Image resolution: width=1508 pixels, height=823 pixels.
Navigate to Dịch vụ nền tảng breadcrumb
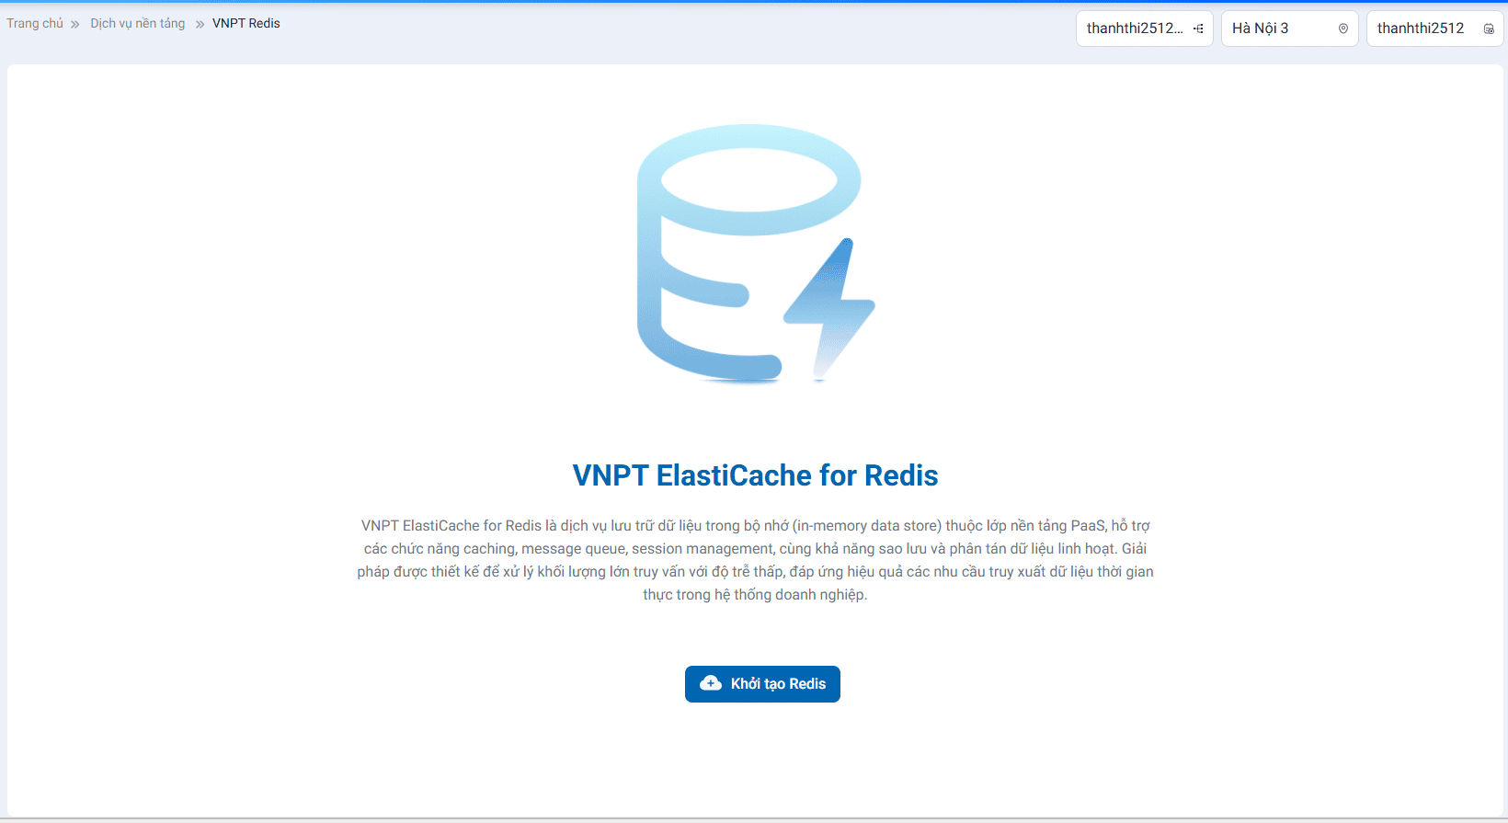(138, 23)
